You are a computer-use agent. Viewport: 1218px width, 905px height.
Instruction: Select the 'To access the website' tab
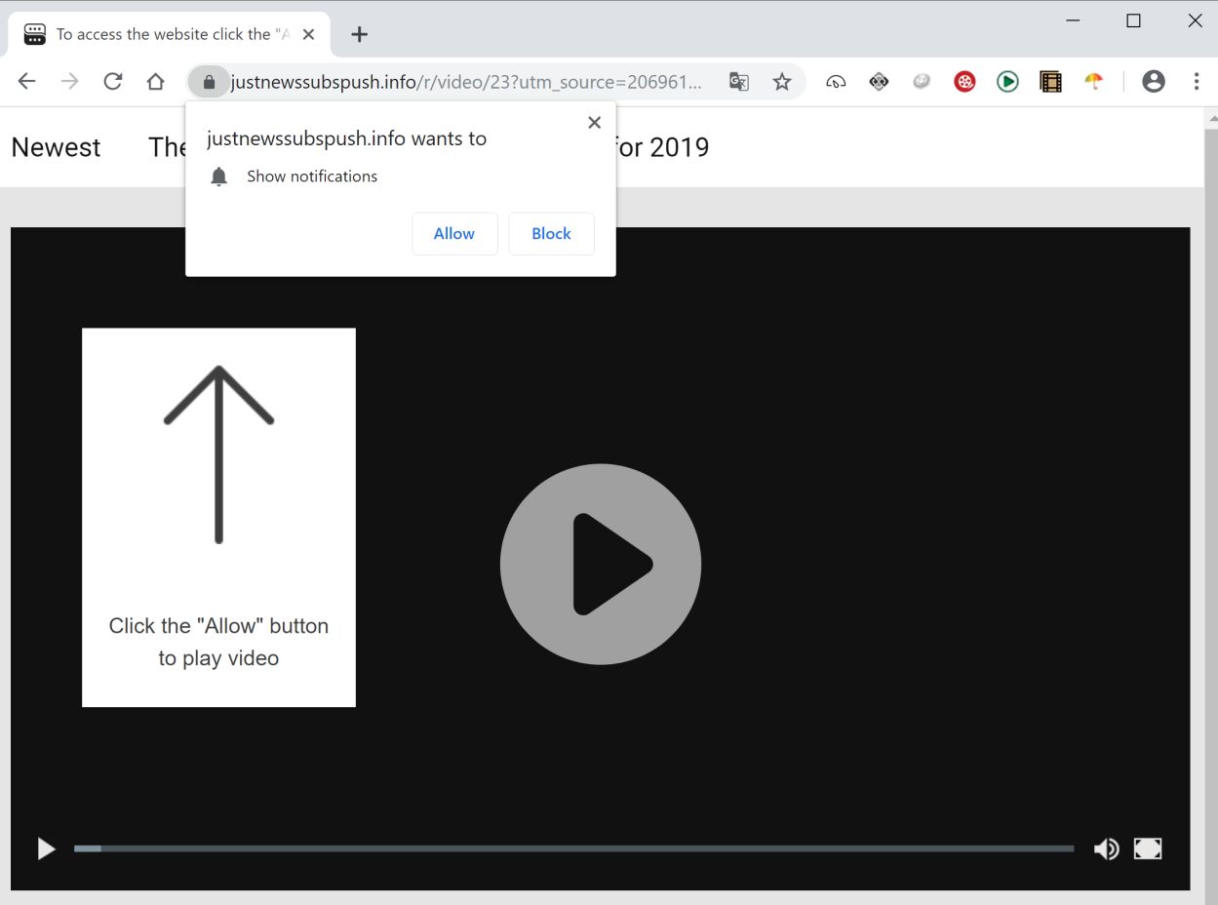[x=170, y=34]
